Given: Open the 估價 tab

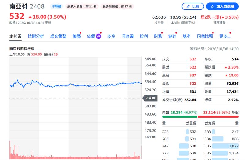Looking at the screenshot, I should coord(91,36).
